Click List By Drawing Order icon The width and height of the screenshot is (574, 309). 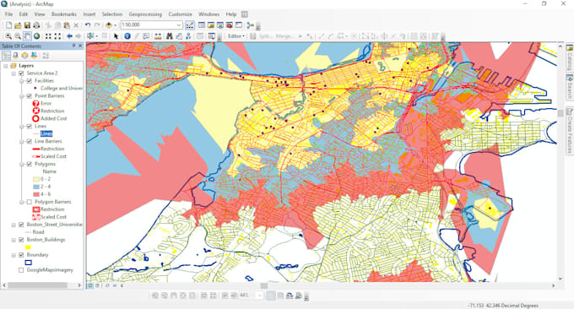(x=7, y=56)
